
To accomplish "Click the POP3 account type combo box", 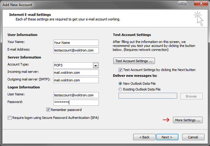I will point(76,65).
